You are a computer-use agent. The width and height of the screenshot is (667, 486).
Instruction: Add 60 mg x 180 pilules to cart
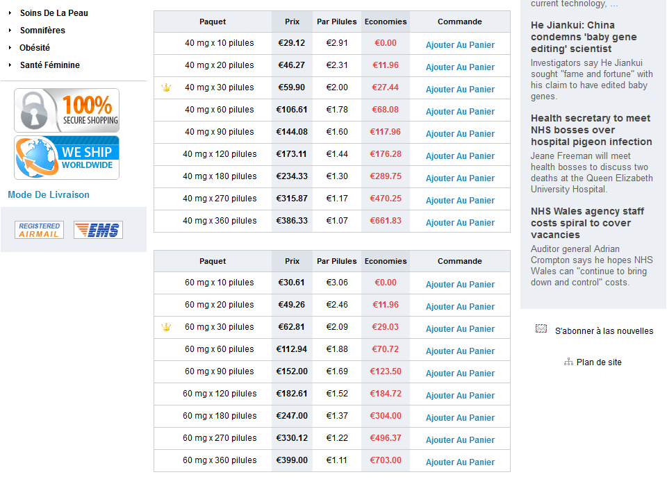click(460, 418)
